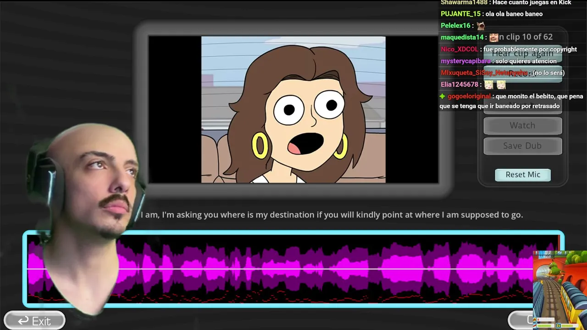The height and width of the screenshot is (330, 587).
Task: Click the second emote in Elia1245678's message
Action: (501, 85)
